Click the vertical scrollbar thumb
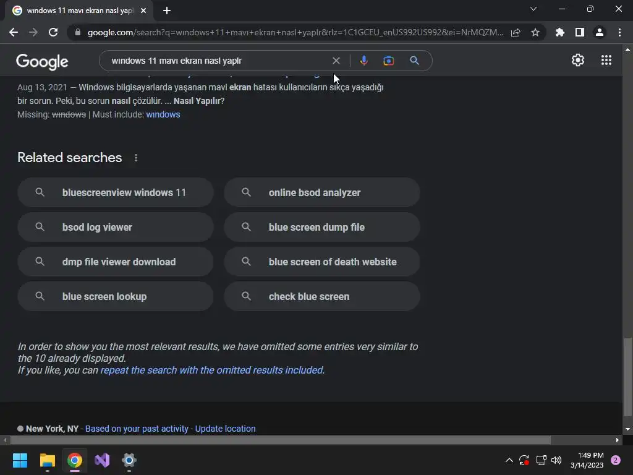This screenshot has height=475, width=633. point(627,377)
